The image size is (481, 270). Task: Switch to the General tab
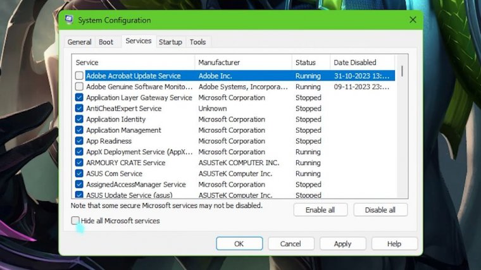(80, 42)
